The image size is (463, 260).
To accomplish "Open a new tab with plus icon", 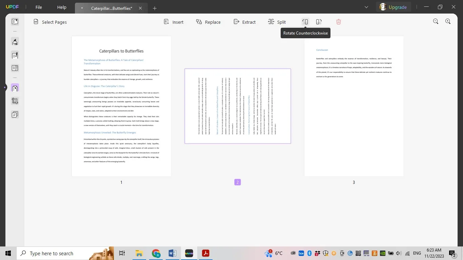I will click(x=155, y=8).
